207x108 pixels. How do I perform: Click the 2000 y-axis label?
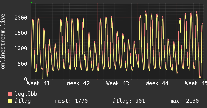(21, 18)
